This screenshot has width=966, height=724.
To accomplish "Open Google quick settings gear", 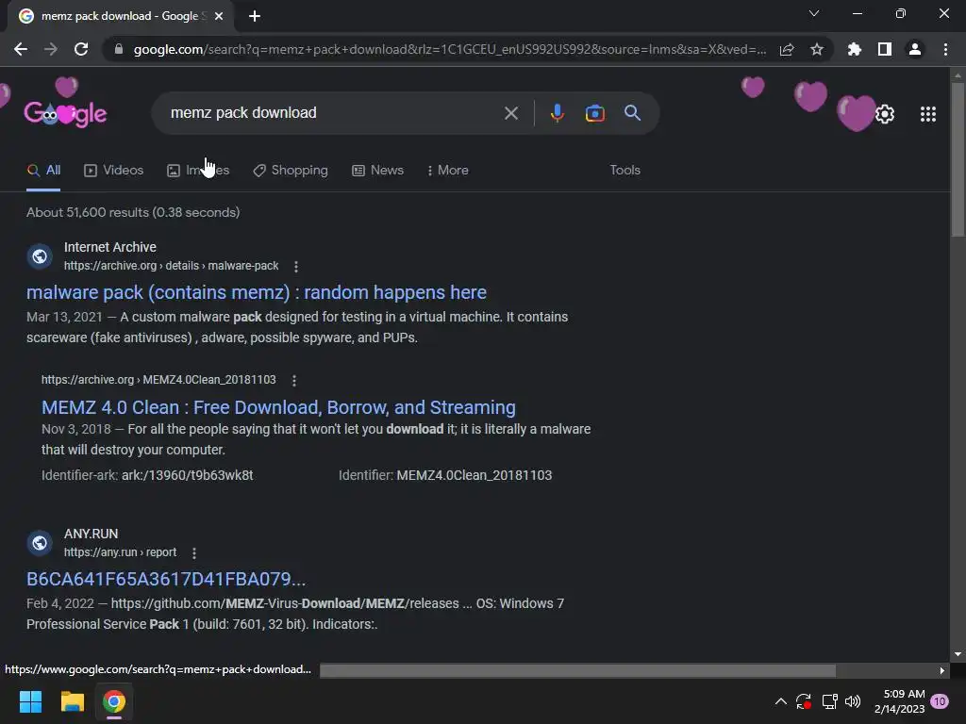I will pyautogui.click(x=885, y=114).
